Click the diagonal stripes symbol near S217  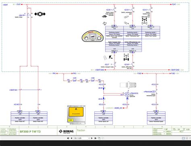coord(105,58)
